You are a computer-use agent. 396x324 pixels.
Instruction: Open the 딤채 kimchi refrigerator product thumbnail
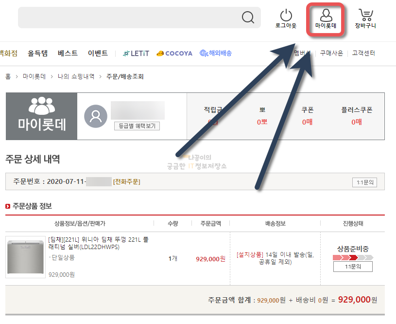[x=25, y=257]
